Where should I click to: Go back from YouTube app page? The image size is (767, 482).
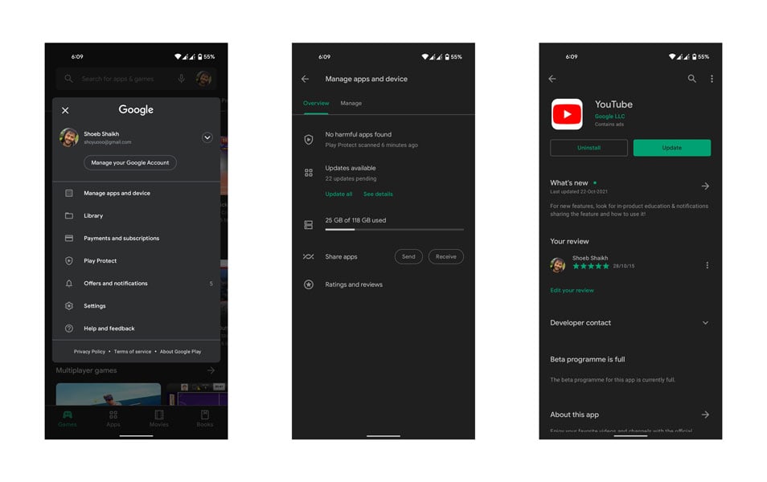552,79
